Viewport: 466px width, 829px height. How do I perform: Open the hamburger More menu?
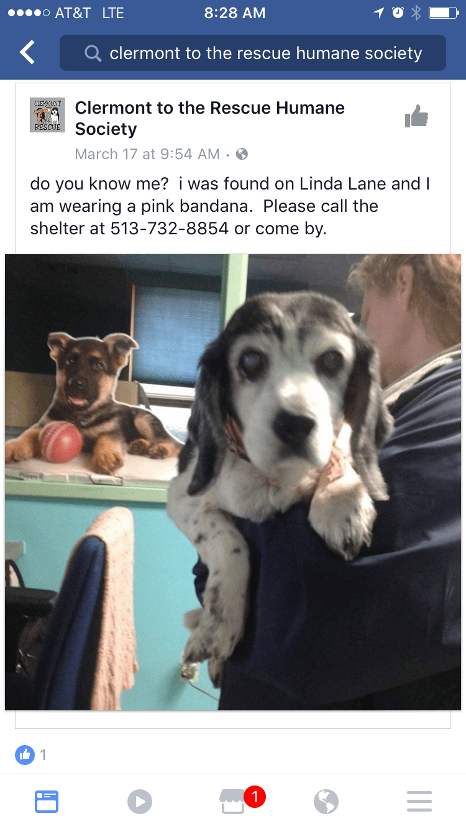pos(419,801)
